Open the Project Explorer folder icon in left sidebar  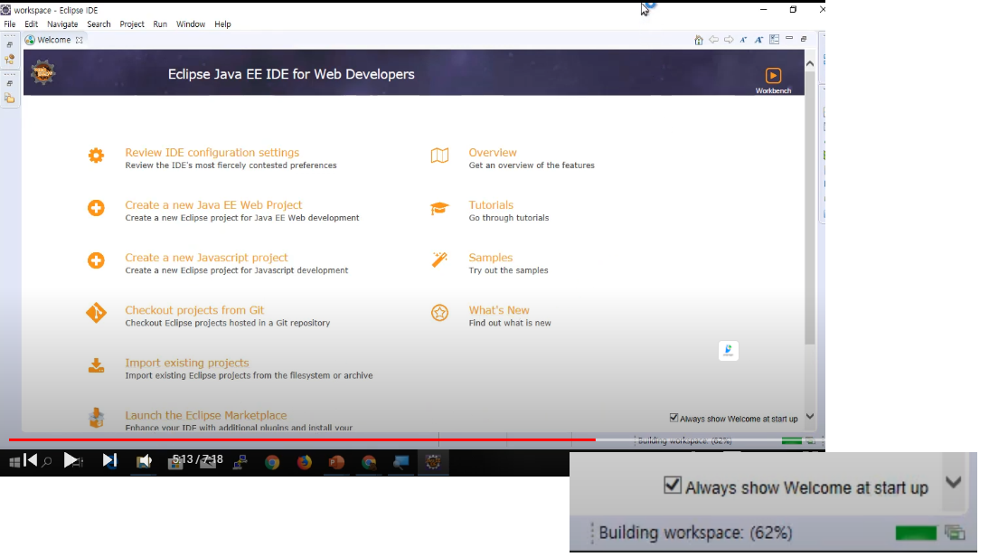click(10, 99)
